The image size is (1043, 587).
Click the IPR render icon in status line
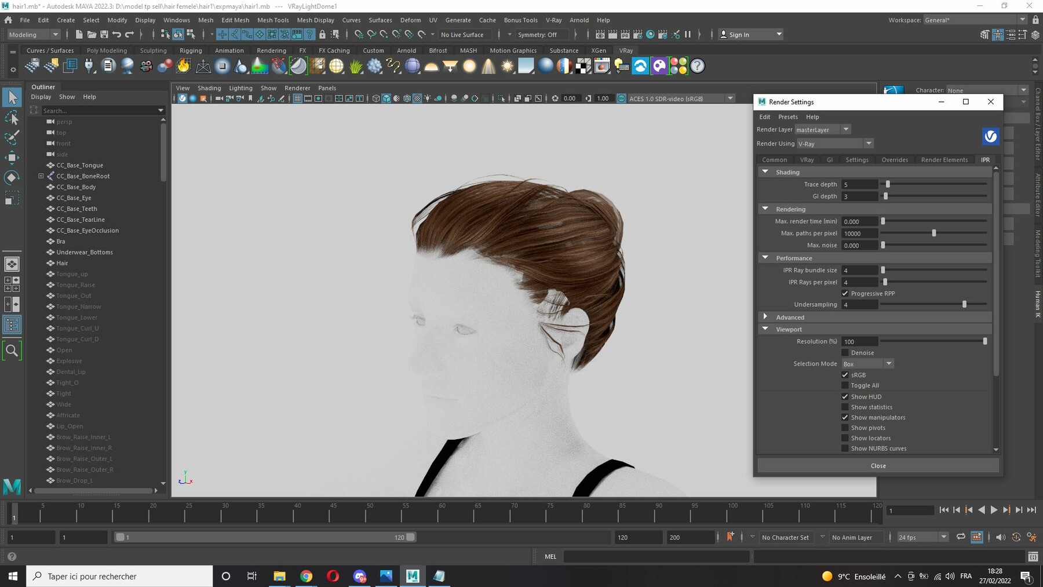click(625, 35)
